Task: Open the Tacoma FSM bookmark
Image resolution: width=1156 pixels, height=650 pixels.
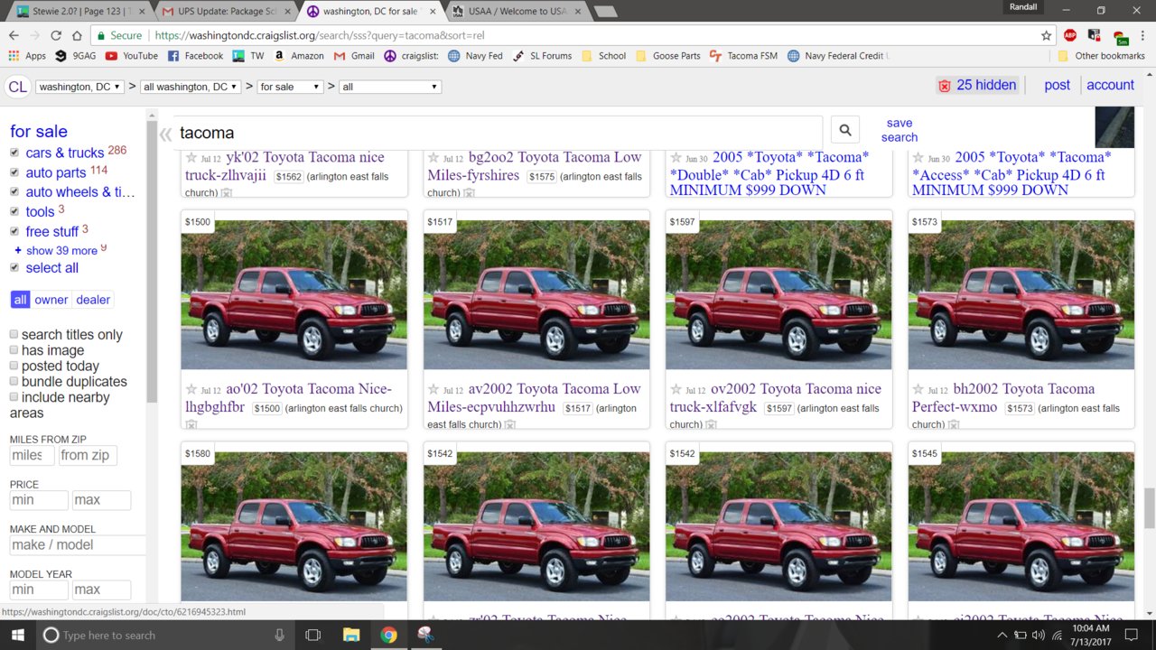Action: pos(743,56)
